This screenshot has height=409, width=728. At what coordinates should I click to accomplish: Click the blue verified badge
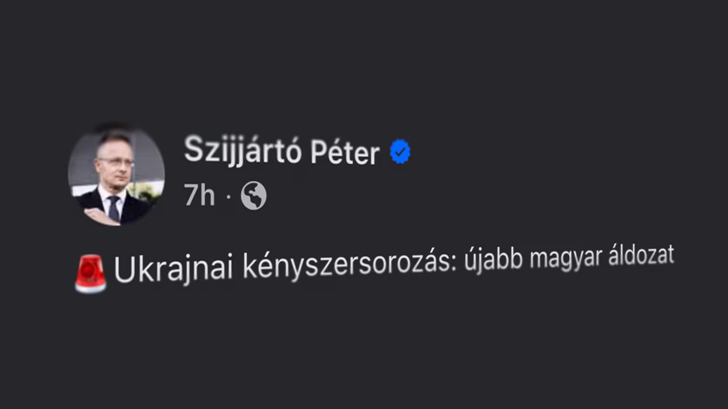(400, 152)
